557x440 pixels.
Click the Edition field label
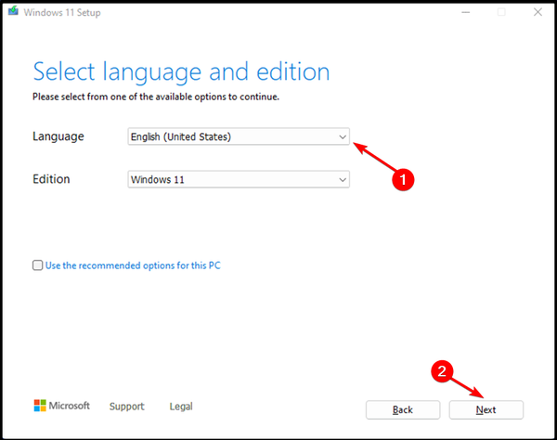(51, 179)
